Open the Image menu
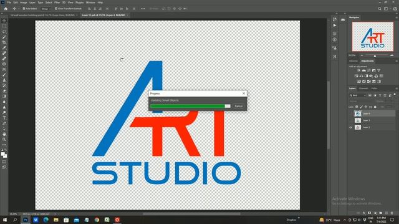399x224 pixels. [24, 2]
